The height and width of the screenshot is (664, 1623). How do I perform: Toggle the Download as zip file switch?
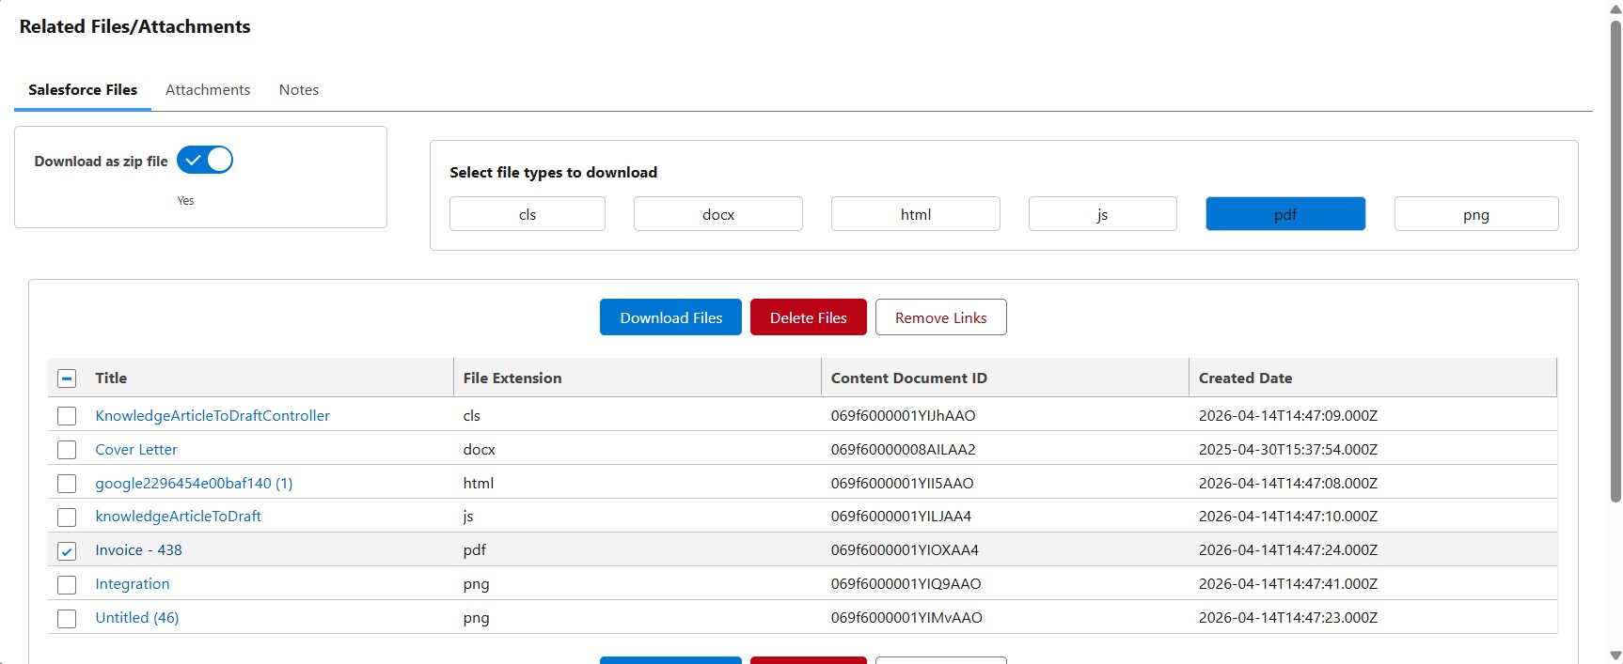point(204,161)
